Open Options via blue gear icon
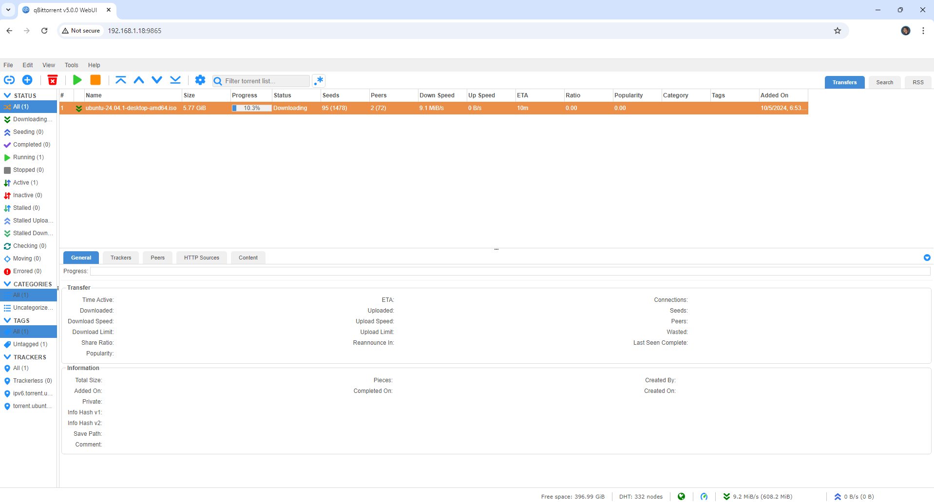 point(200,80)
